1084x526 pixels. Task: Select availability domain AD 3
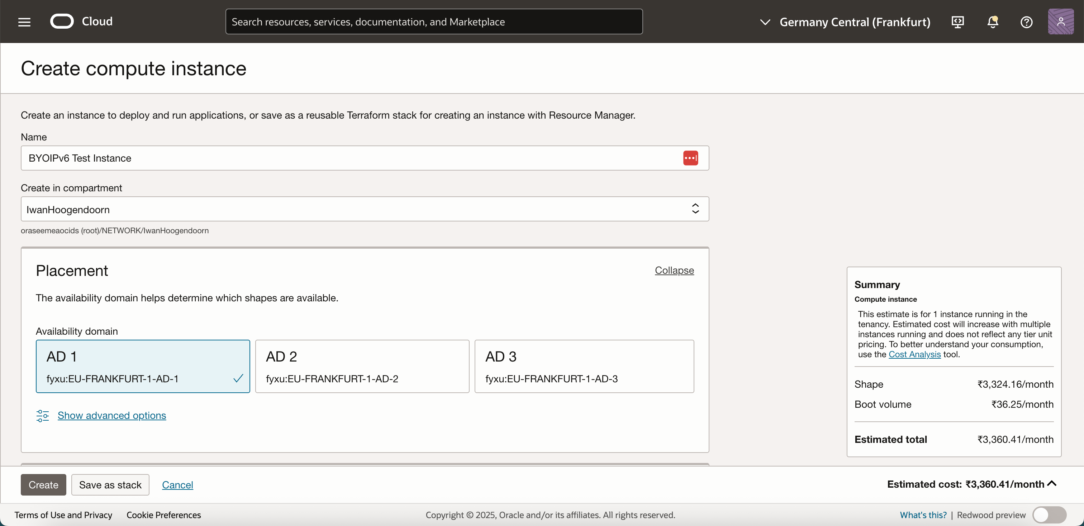[x=584, y=366]
